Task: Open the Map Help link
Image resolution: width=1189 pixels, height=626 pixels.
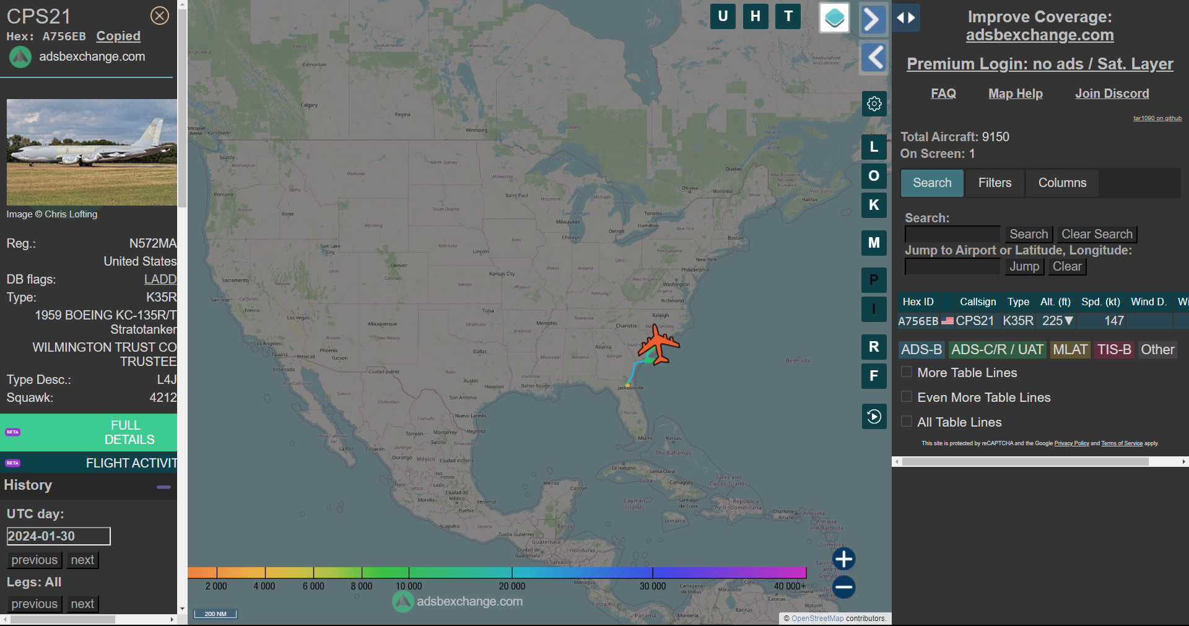Action: click(1016, 93)
